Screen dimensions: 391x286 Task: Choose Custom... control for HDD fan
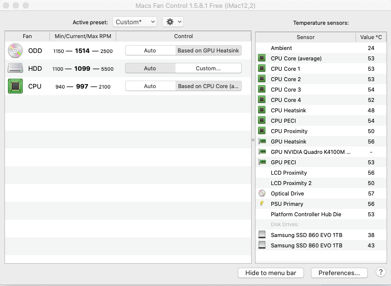(208, 68)
